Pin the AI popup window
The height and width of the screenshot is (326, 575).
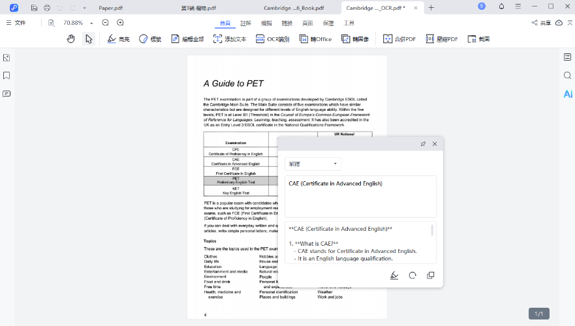click(422, 143)
